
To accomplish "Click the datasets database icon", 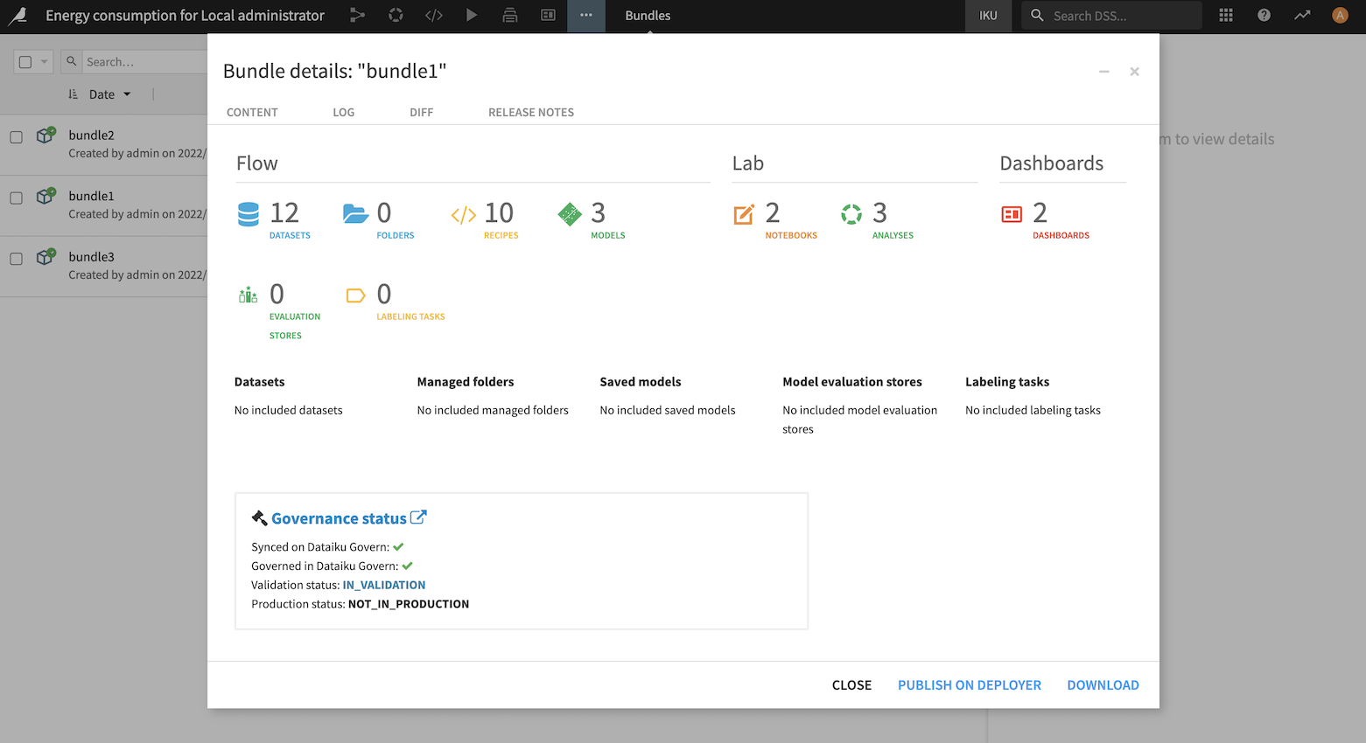I will [249, 214].
